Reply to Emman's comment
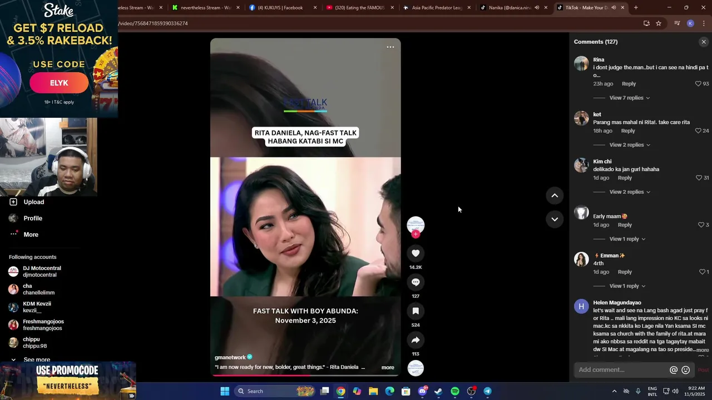Screen dimensions: 712x400 625,272
